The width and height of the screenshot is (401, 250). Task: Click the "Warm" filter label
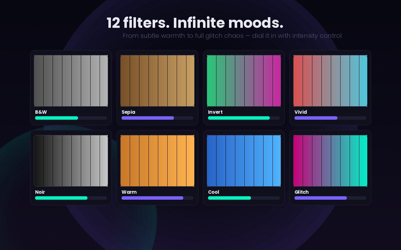129,192
